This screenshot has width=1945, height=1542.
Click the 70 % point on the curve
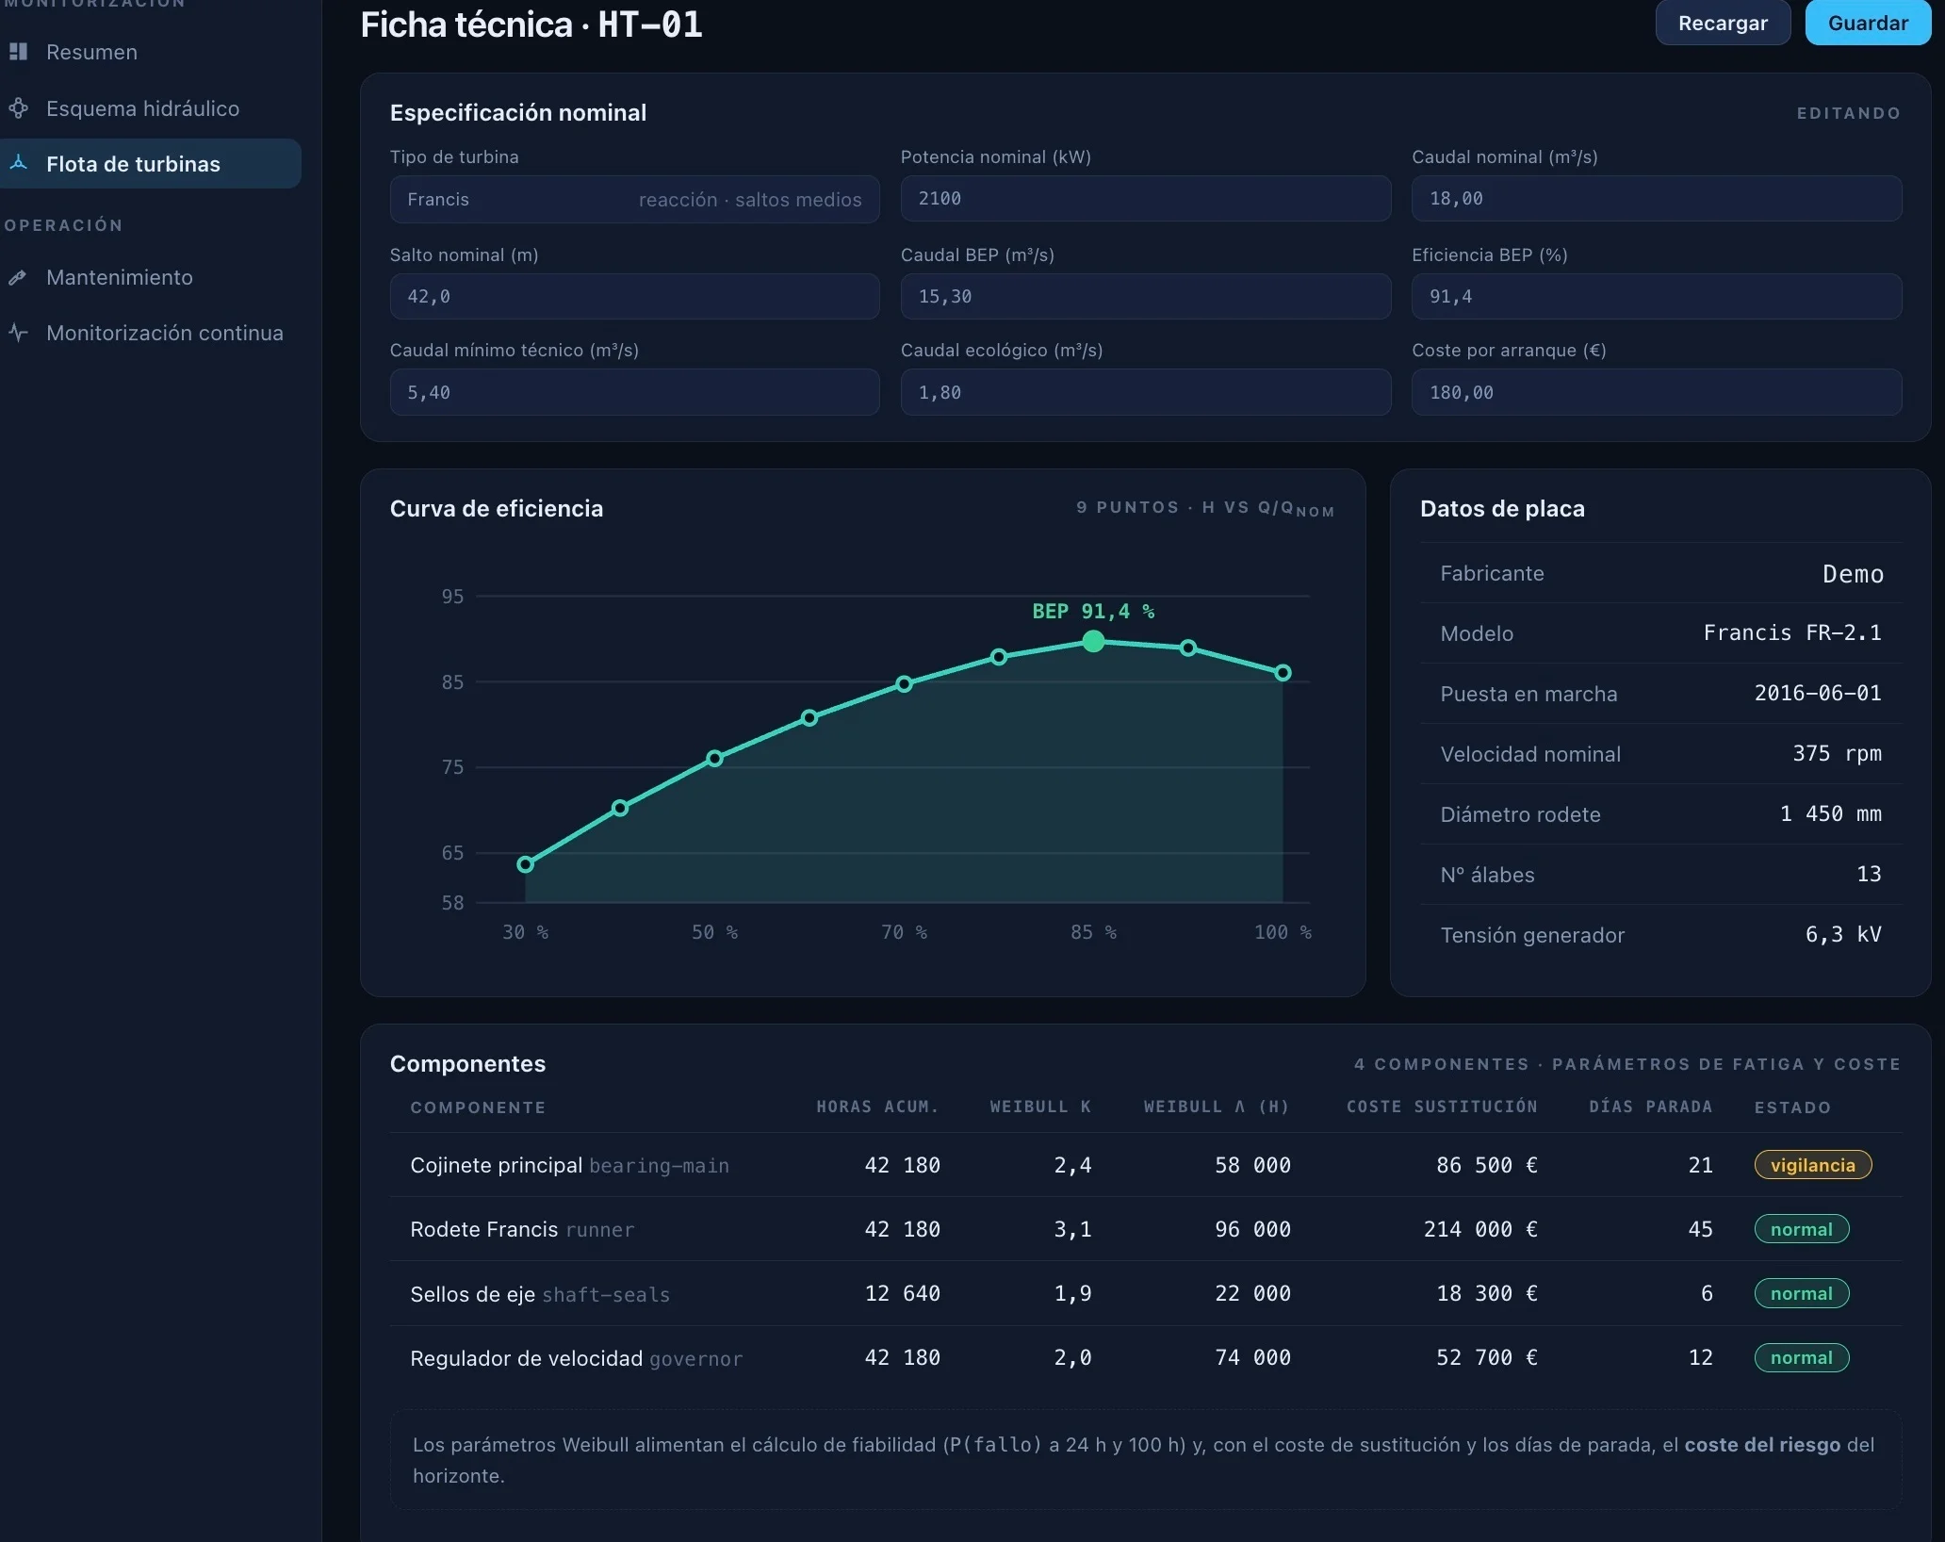click(x=904, y=683)
